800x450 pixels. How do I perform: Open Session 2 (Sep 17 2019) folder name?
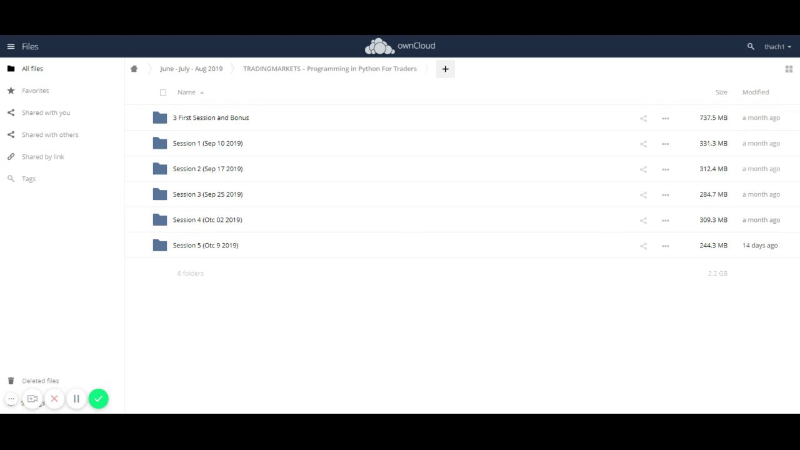tap(207, 169)
